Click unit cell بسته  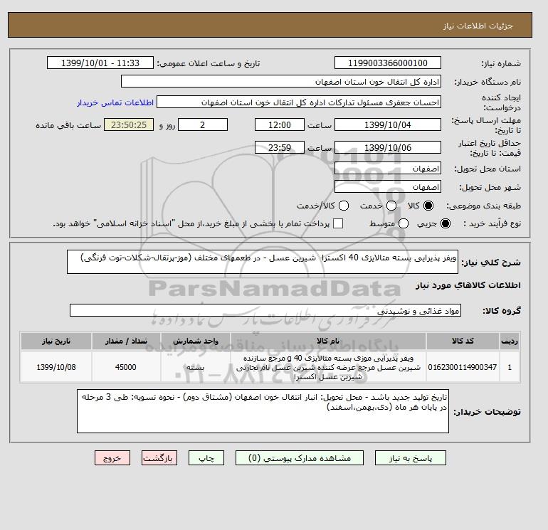[x=196, y=367]
